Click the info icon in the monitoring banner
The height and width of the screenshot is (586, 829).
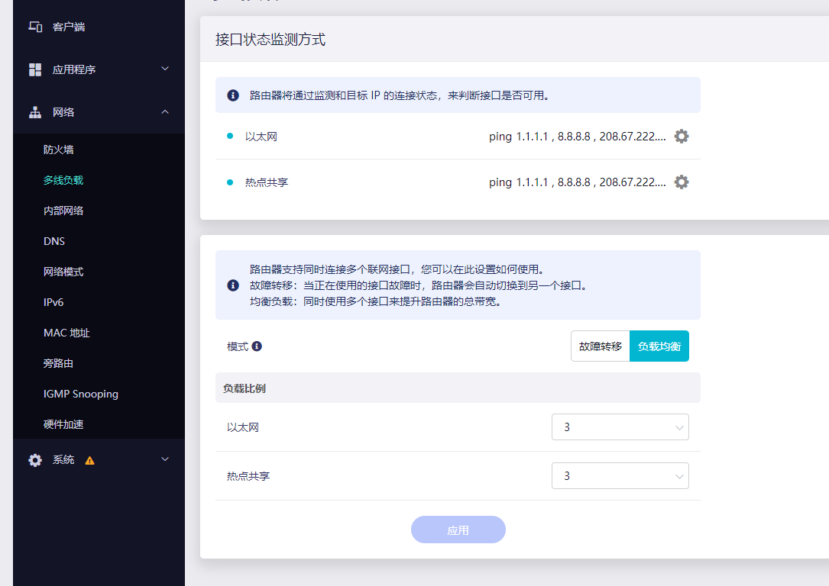[233, 95]
